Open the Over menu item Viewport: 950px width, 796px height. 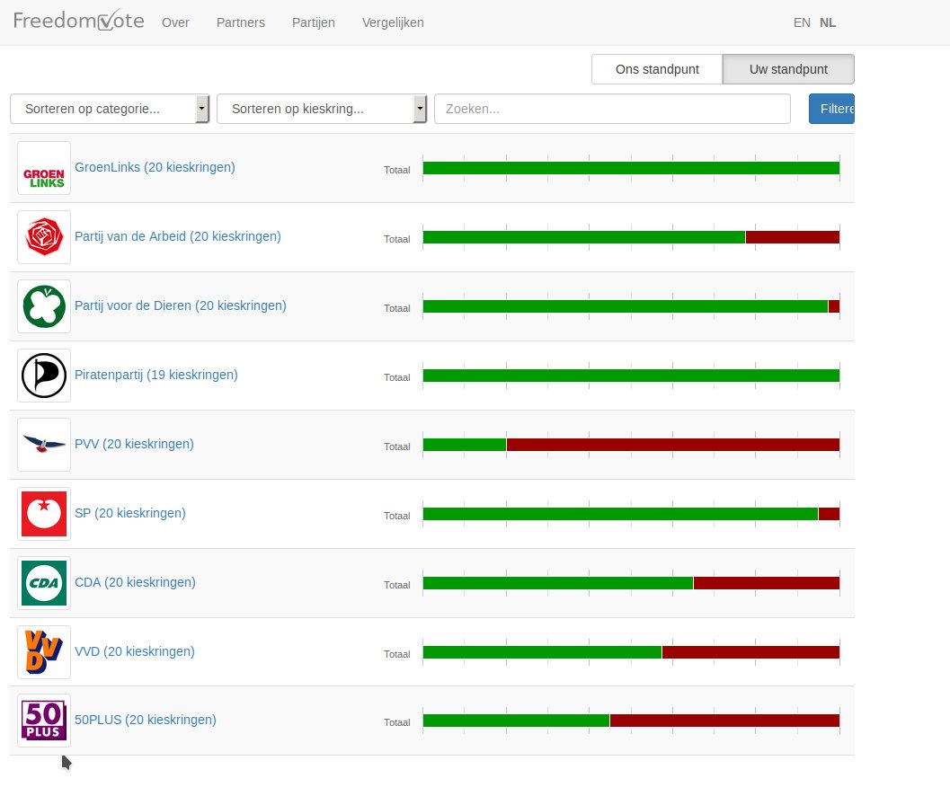175,22
